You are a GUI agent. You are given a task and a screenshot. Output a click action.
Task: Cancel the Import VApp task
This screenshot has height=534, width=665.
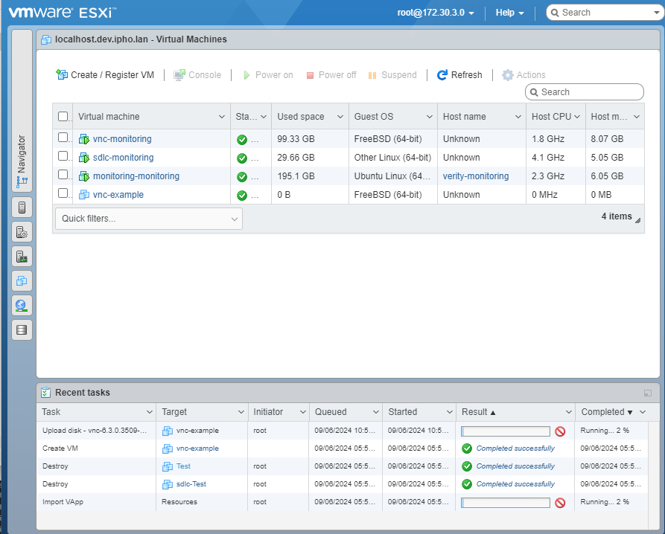(x=560, y=503)
